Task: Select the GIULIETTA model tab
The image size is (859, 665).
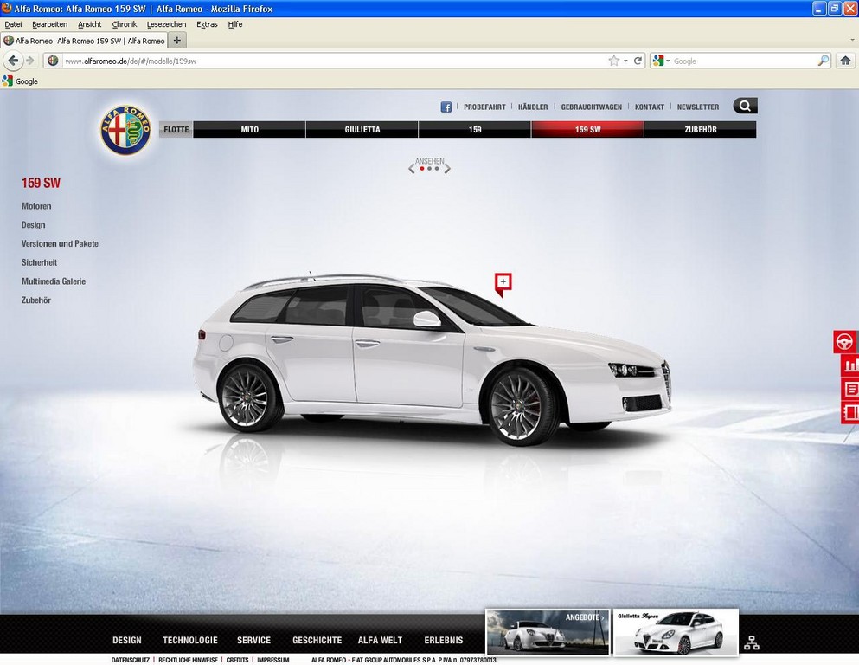Action: [x=362, y=129]
